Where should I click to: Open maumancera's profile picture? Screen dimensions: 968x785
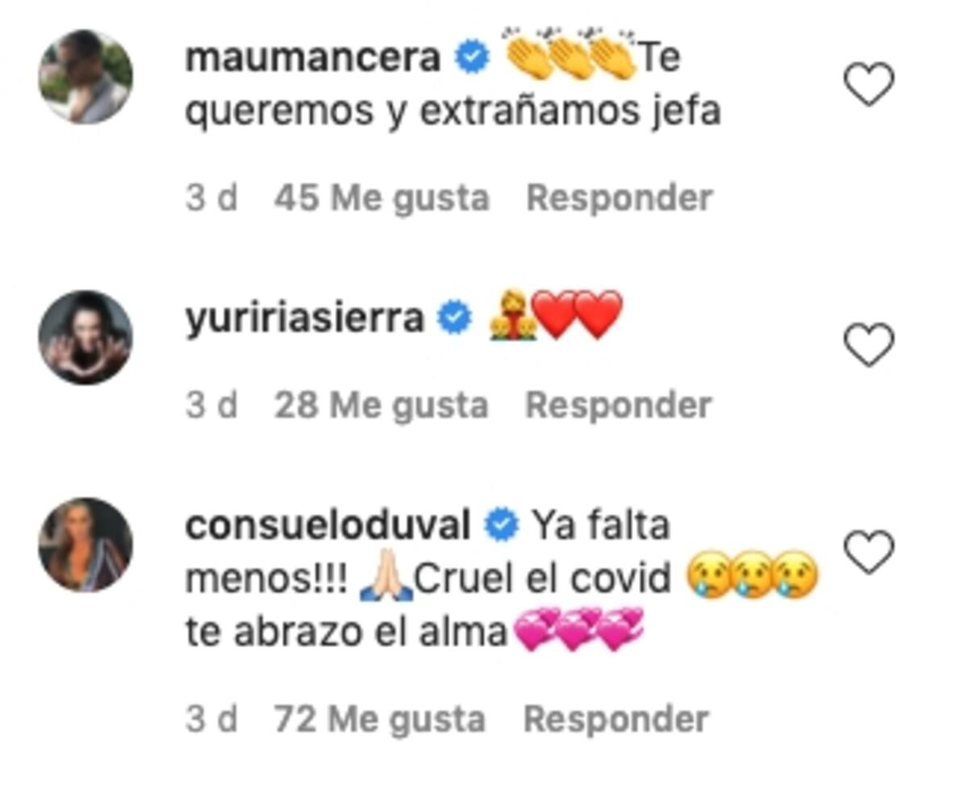[86, 77]
